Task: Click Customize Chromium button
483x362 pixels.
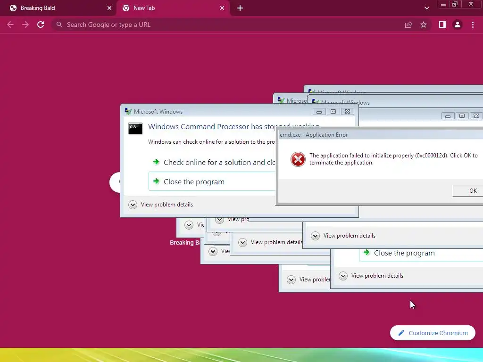Action: point(433,333)
